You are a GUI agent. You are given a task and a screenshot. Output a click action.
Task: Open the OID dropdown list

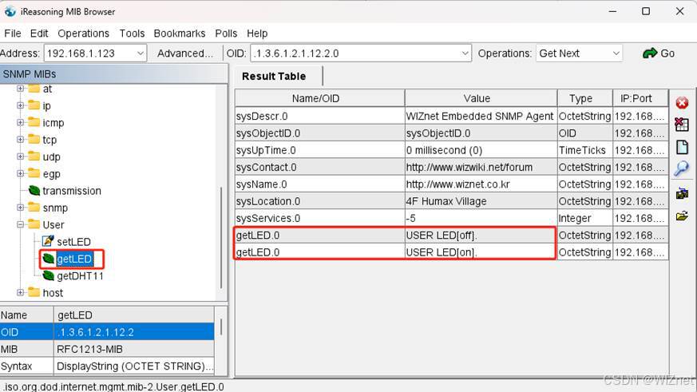(465, 53)
